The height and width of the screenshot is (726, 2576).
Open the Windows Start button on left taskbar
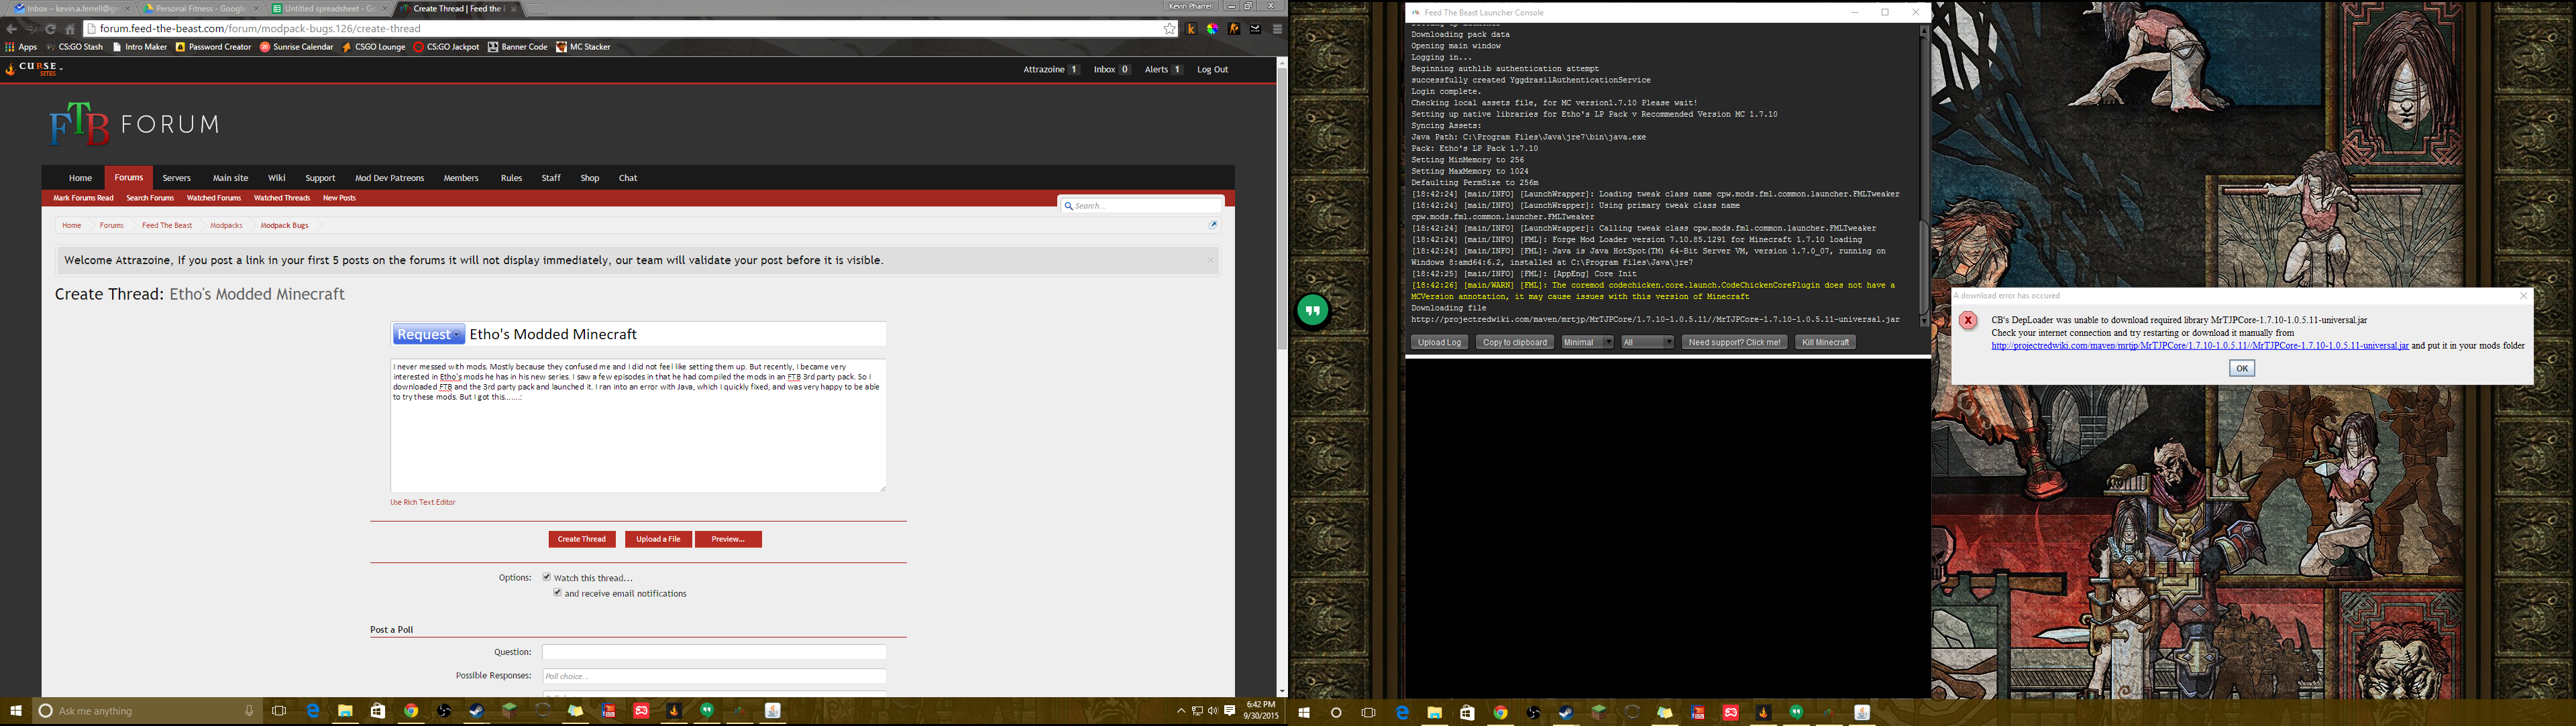point(16,711)
